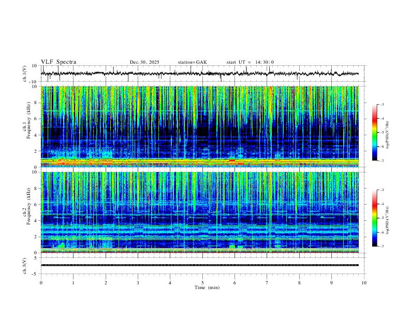Click the "VLF Spectra" plot title
Screen dimensions: 410x317
click(x=58, y=62)
